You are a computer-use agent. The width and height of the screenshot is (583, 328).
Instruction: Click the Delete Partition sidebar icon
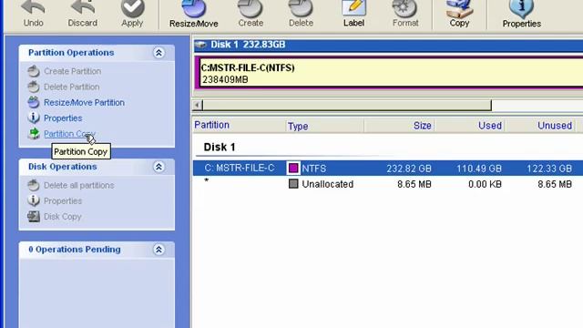point(34,87)
